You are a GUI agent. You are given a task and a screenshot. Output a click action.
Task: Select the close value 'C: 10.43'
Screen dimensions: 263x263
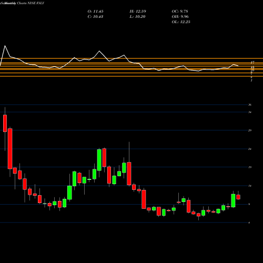(95, 17)
